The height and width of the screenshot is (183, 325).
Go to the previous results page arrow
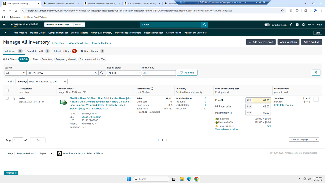tap(158, 140)
